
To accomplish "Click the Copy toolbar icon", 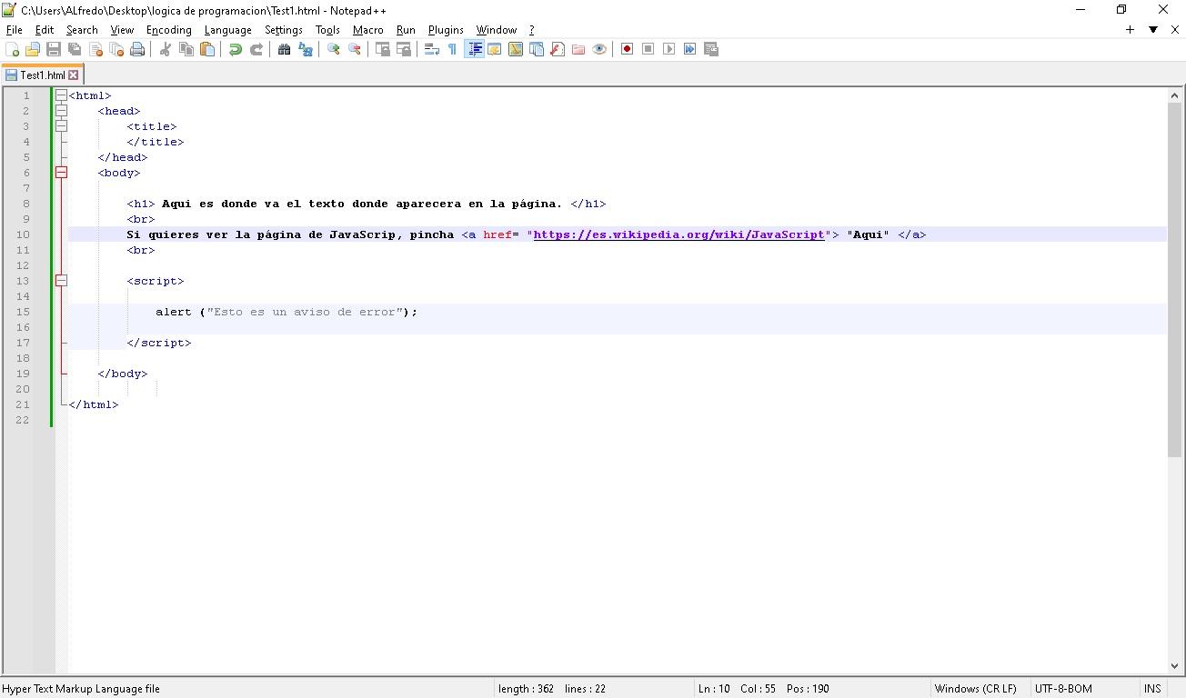I will point(186,49).
